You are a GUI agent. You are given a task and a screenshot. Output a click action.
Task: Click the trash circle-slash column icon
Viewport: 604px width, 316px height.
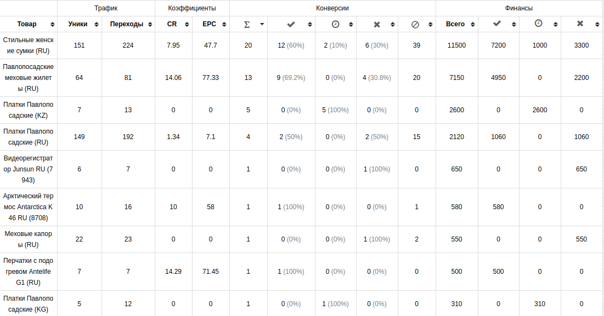[415, 24]
